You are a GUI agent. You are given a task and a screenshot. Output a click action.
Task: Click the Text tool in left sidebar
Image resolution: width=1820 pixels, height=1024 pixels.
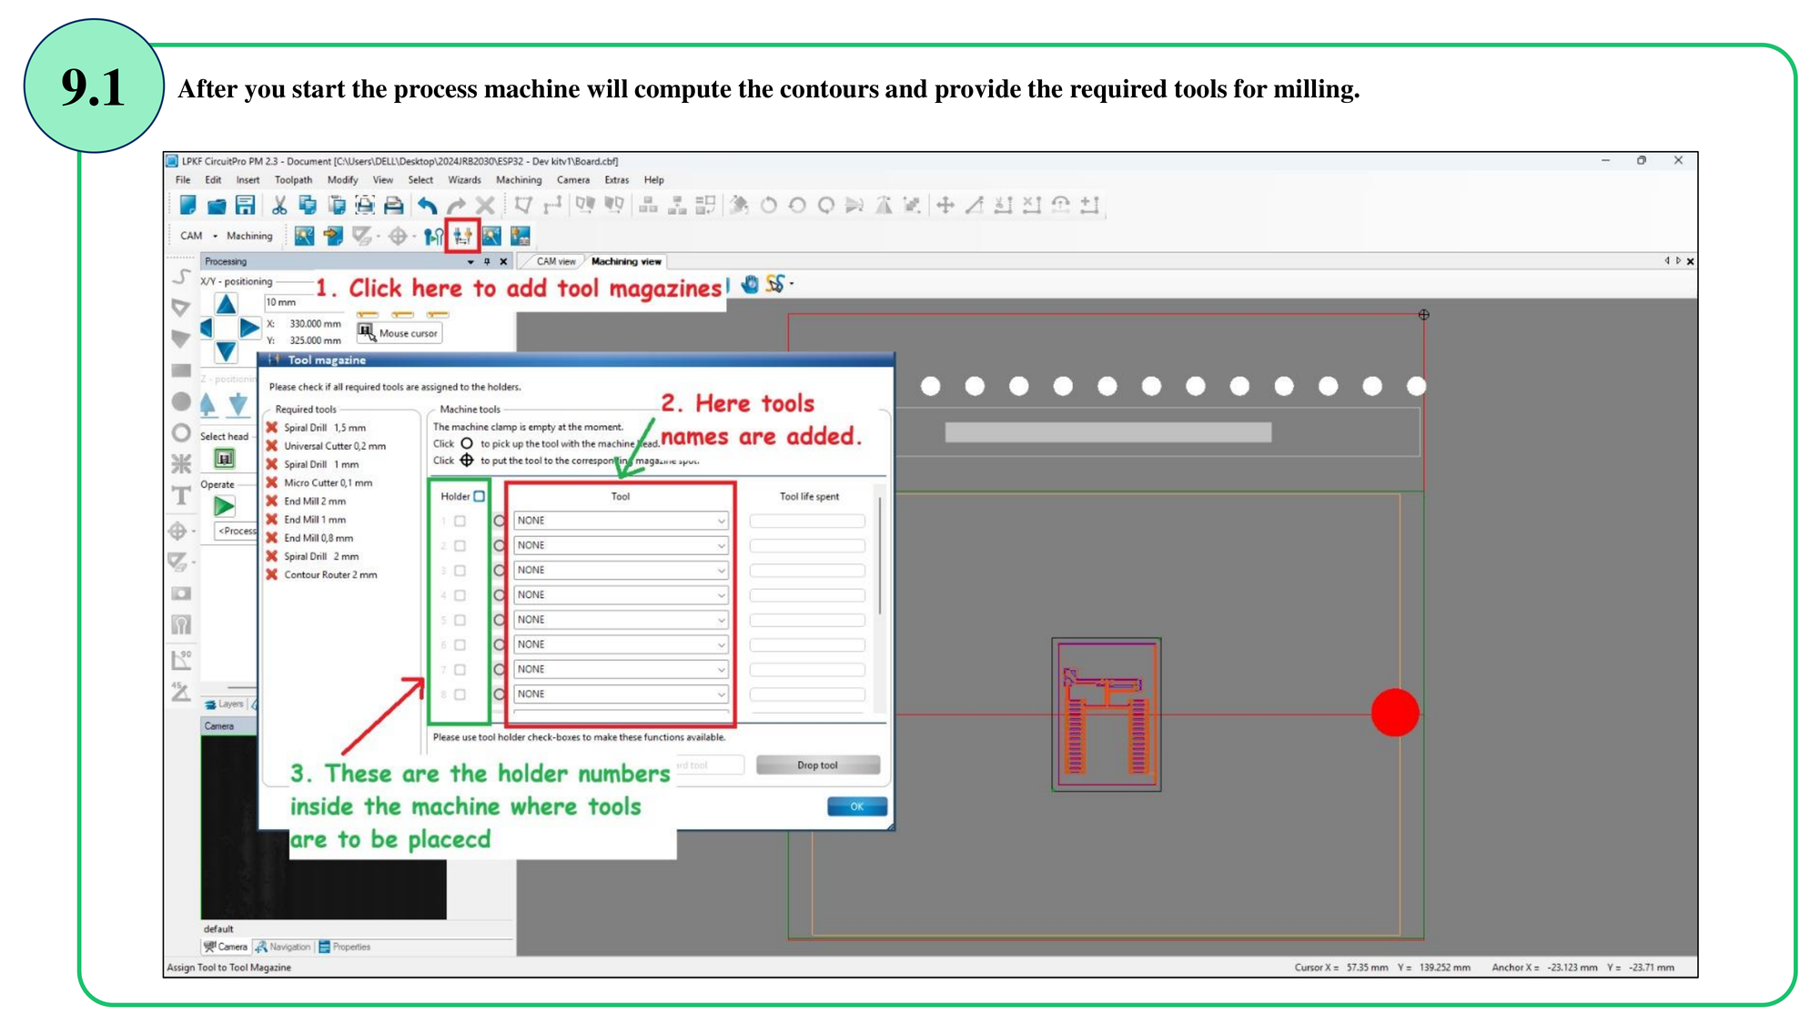(181, 496)
